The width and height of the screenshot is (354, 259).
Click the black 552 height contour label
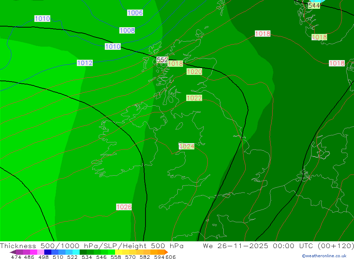click(162, 60)
